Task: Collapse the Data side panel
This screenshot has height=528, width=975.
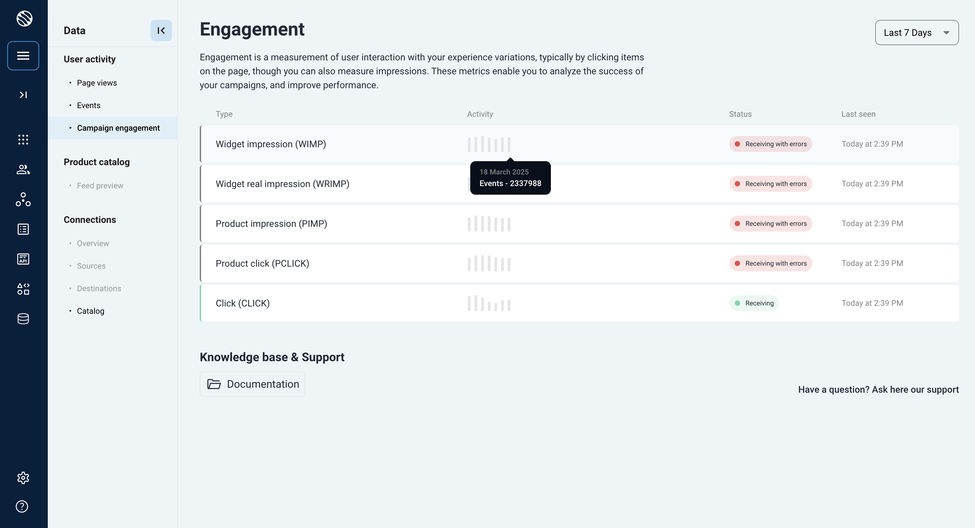Action: [x=161, y=31]
